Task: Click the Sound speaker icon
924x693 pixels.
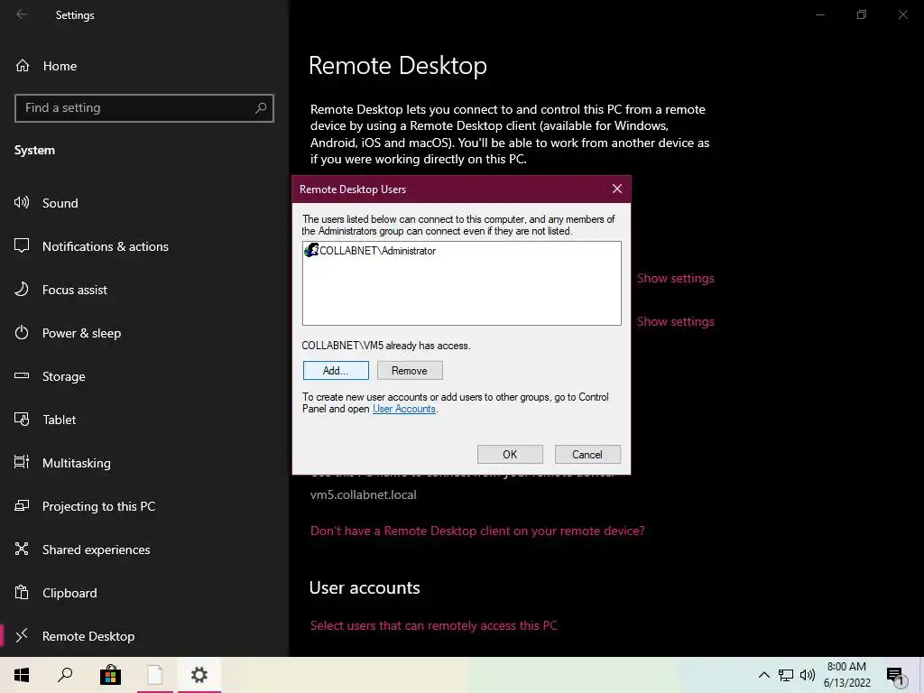Action: pyautogui.click(x=22, y=203)
